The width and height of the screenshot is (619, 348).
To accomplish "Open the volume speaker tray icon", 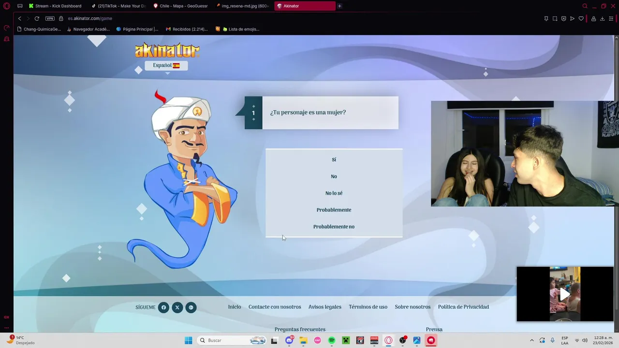I will click(x=585, y=340).
